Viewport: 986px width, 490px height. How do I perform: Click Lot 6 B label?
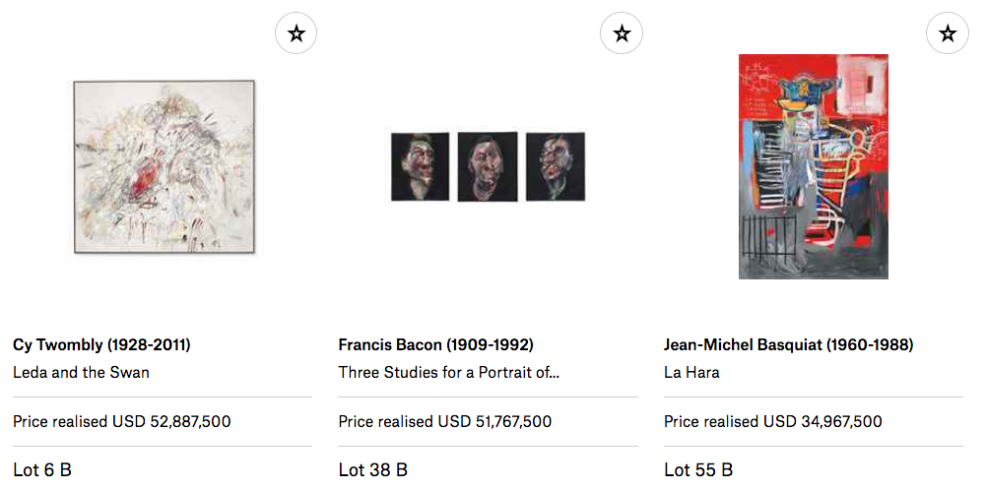[42, 470]
